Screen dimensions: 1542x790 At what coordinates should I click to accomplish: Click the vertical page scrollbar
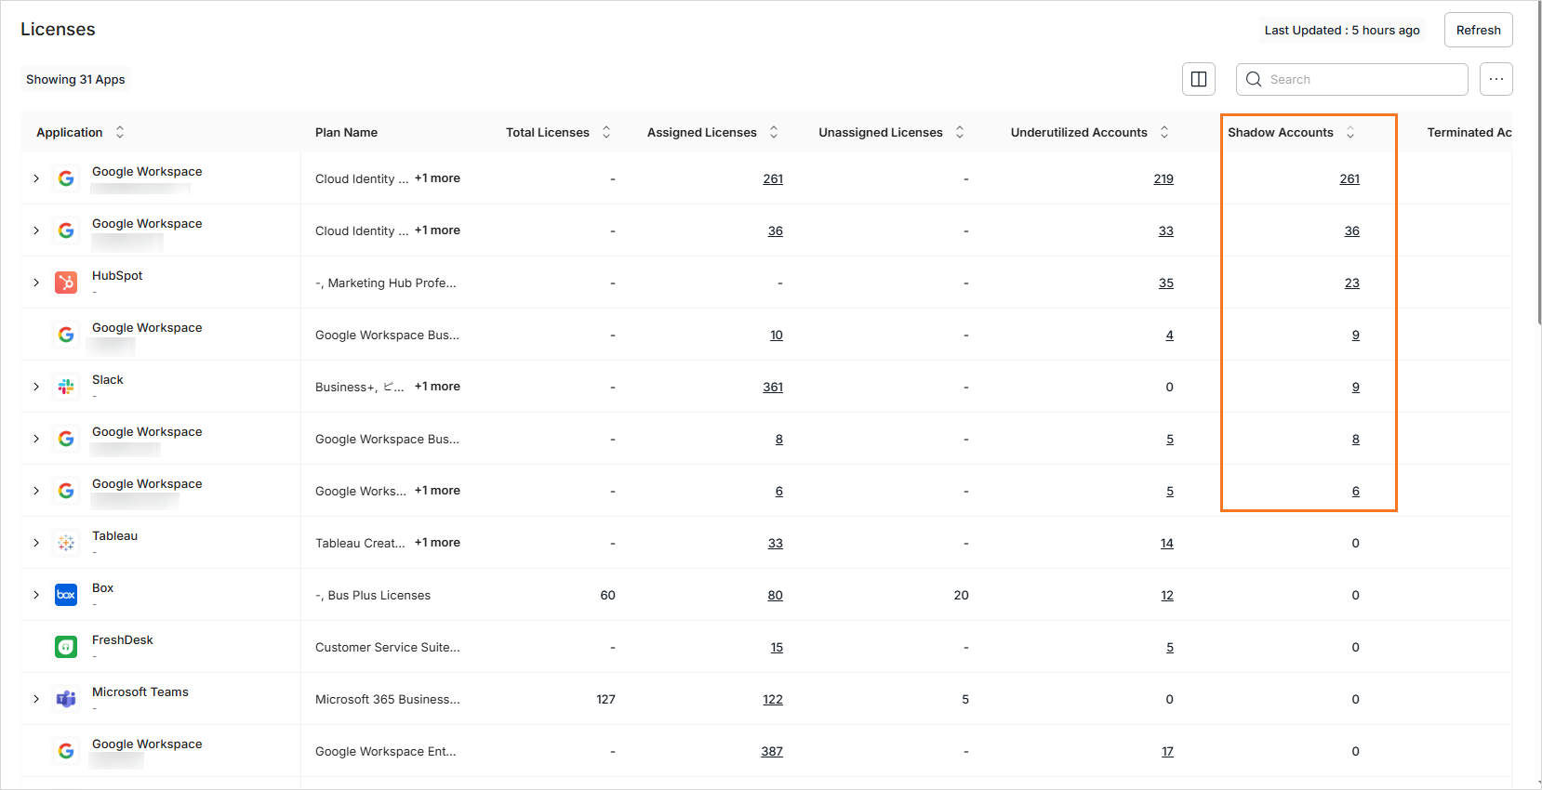(x=1538, y=163)
